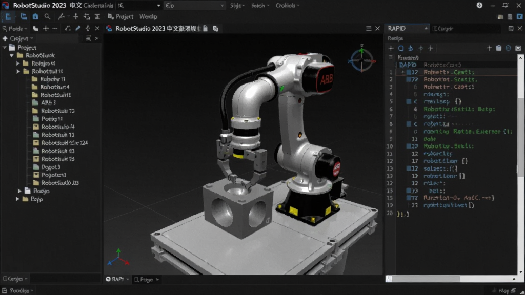Close the 3D viewport with its X icon
Viewport: 525px width, 295px height.
378,29
